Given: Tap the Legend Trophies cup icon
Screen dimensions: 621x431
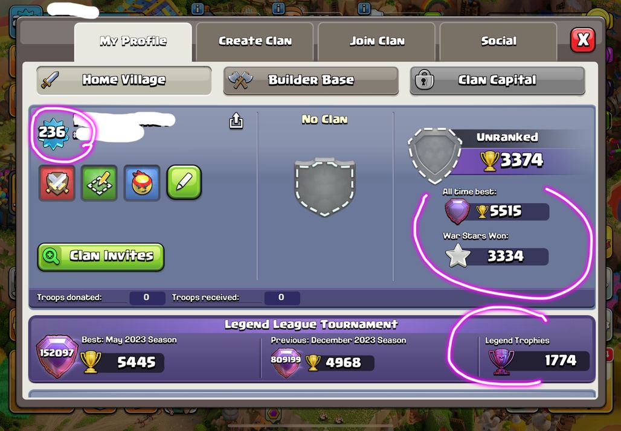Looking at the screenshot, I should point(501,362).
